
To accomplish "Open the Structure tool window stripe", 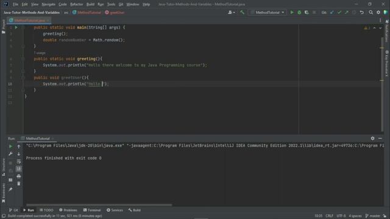I will (x=4, y=167).
